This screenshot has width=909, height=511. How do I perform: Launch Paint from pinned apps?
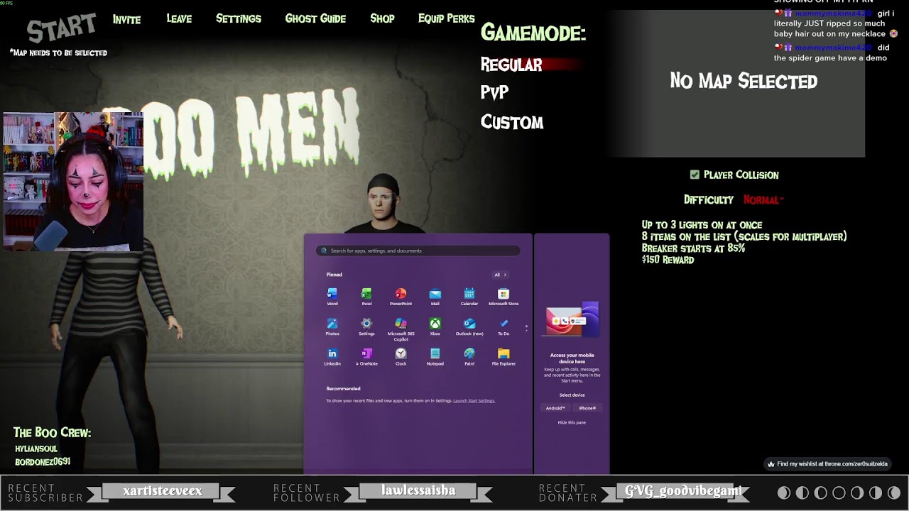[469, 354]
